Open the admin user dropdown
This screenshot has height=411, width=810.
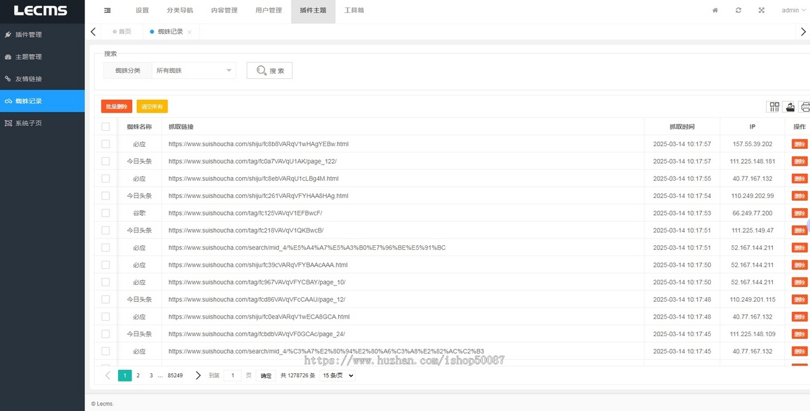793,10
